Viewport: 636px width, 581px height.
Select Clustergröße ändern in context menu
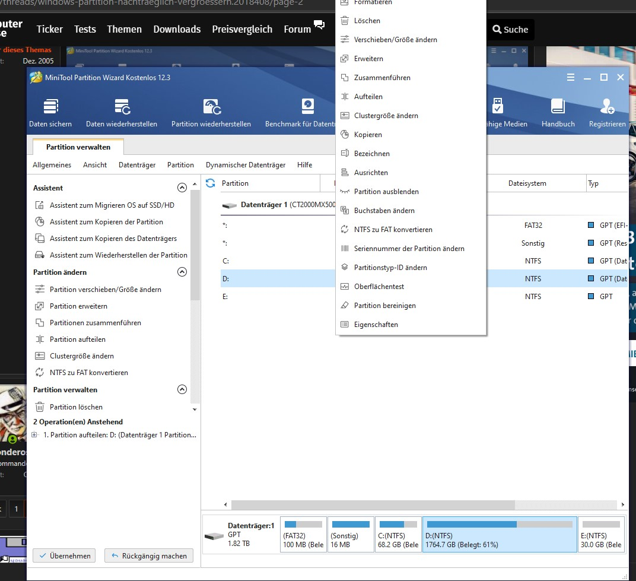(411, 116)
